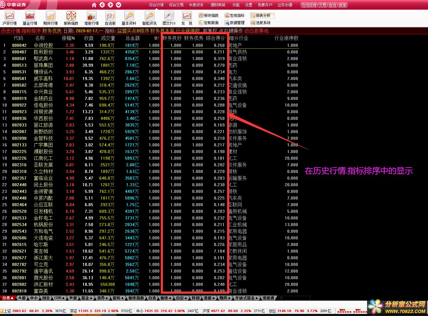Select stock row 000581 威孚高科
Screen dimensions: 428x316
click(x=43, y=78)
